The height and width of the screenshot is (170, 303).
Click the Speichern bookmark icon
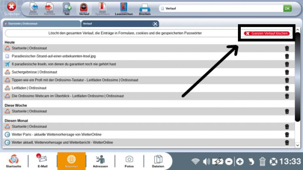point(102,8)
